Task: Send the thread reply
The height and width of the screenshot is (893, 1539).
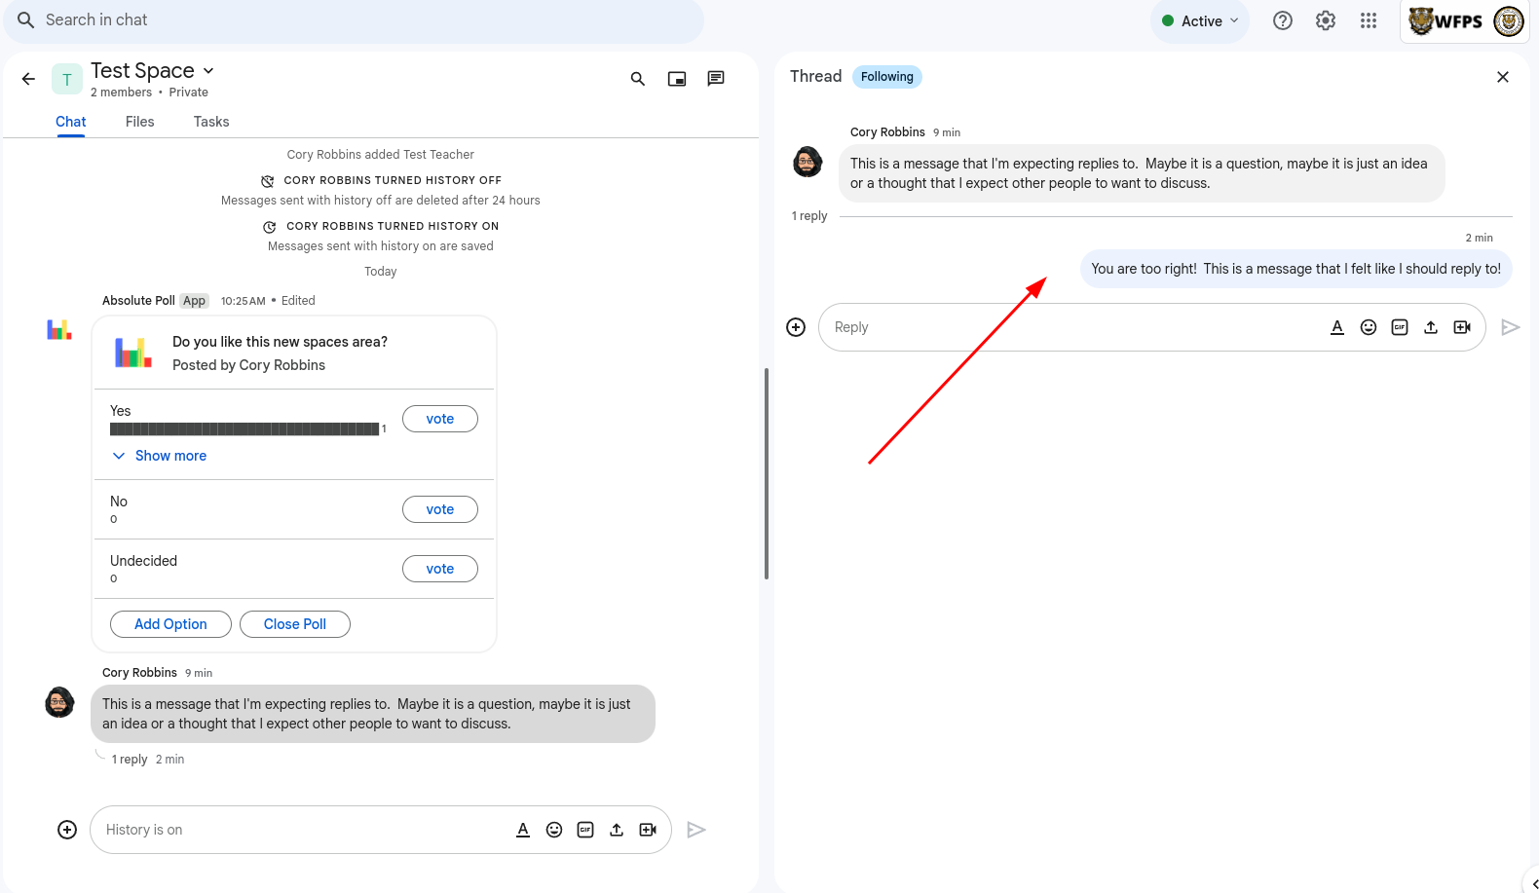Action: click(1511, 327)
